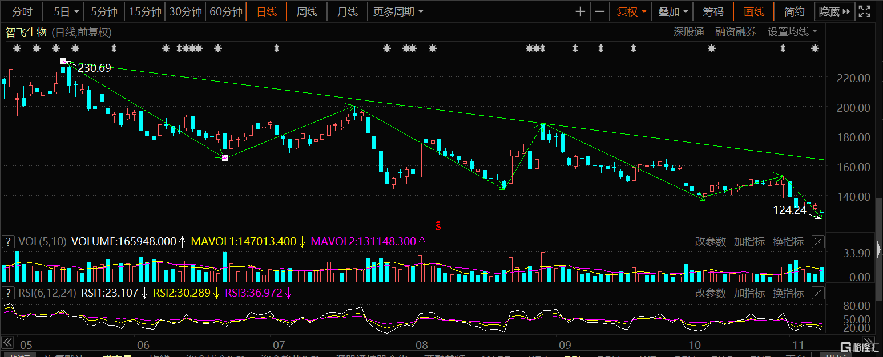Click the red S marker on chart
This screenshot has width=883, height=357.
tap(438, 225)
